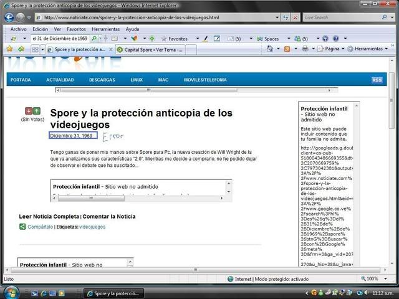This screenshot has width=399, height=299.
Task: Click the highlighter pen toolbar icon
Action: coord(206,39)
